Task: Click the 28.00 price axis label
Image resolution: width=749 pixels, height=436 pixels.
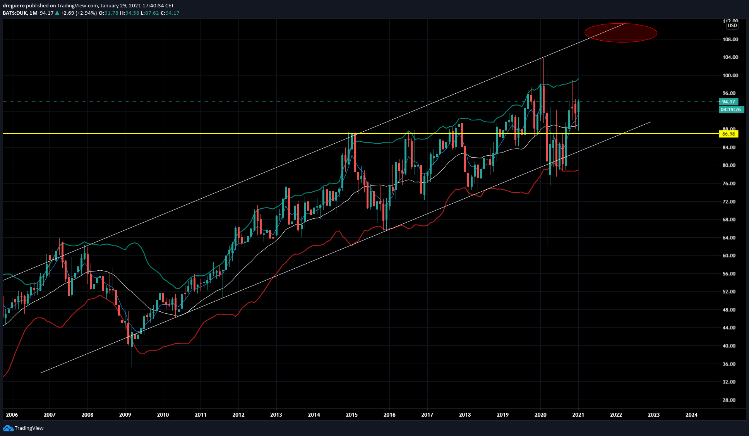Action: click(729, 400)
